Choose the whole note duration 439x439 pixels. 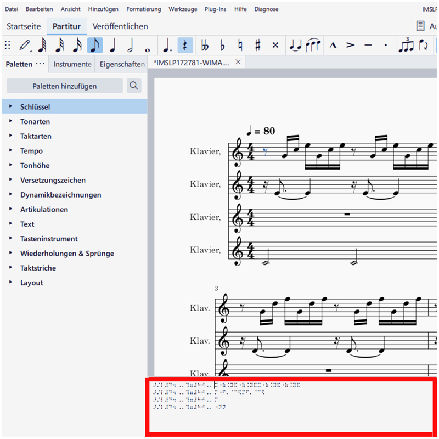(148, 50)
